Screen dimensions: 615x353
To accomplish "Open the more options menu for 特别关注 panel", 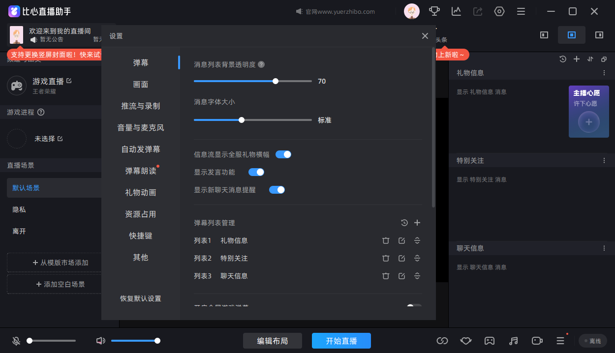I will 605,161.
